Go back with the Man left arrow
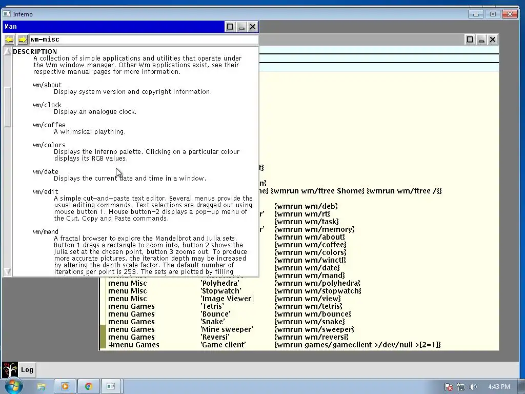Viewport: 525px width, 394px height. pyautogui.click(x=9, y=40)
